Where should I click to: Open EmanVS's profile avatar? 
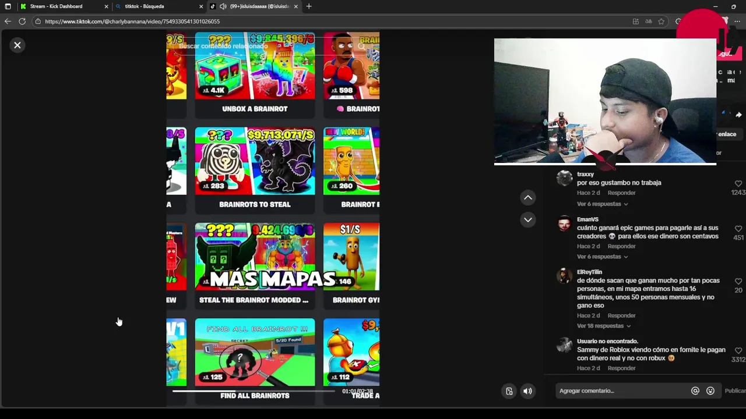pos(564,224)
